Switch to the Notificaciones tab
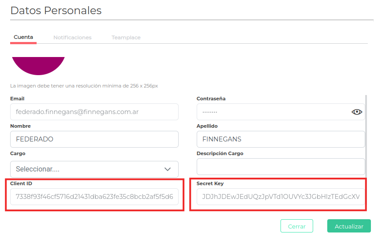This screenshot has height=240, width=374. click(72, 38)
